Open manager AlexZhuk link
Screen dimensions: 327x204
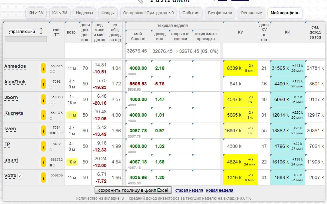point(15,82)
